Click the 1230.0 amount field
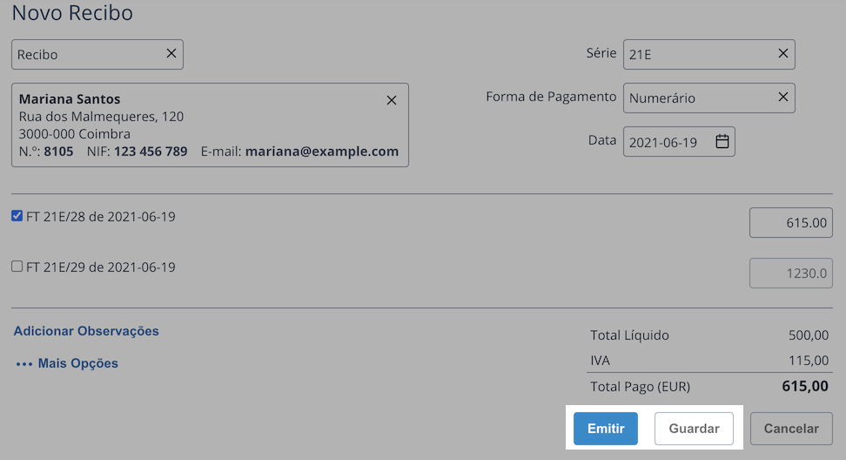Image resolution: width=846 pixels, height=460 pixels. pyautogui.click(x=791, y=274)
